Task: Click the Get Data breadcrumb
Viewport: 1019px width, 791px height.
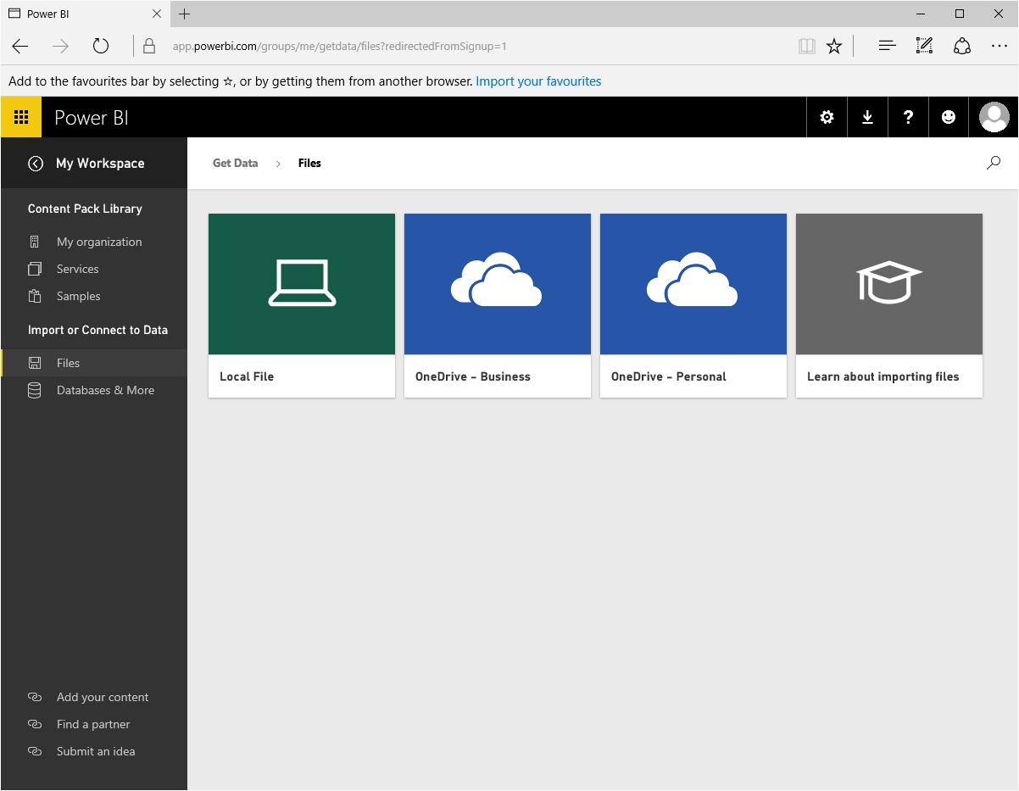Action: click(235, 163)
